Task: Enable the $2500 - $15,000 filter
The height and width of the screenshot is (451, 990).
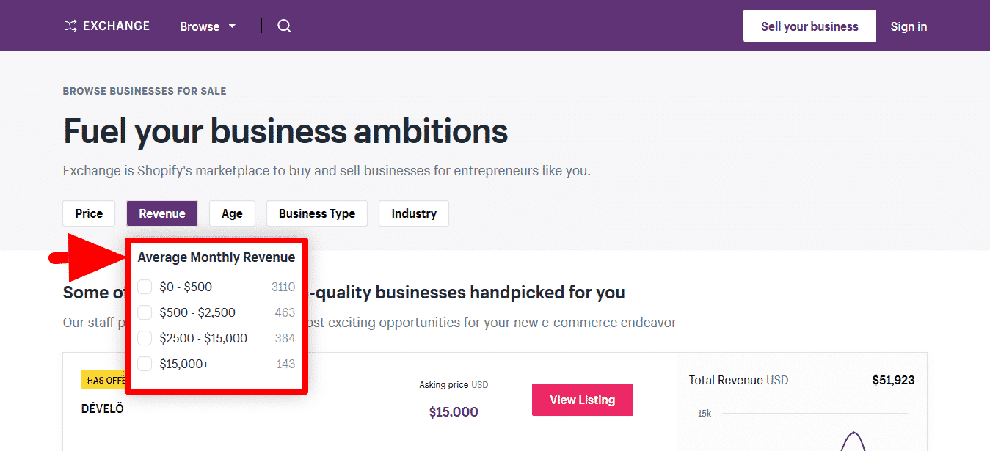Action: [x=145, y=338]
